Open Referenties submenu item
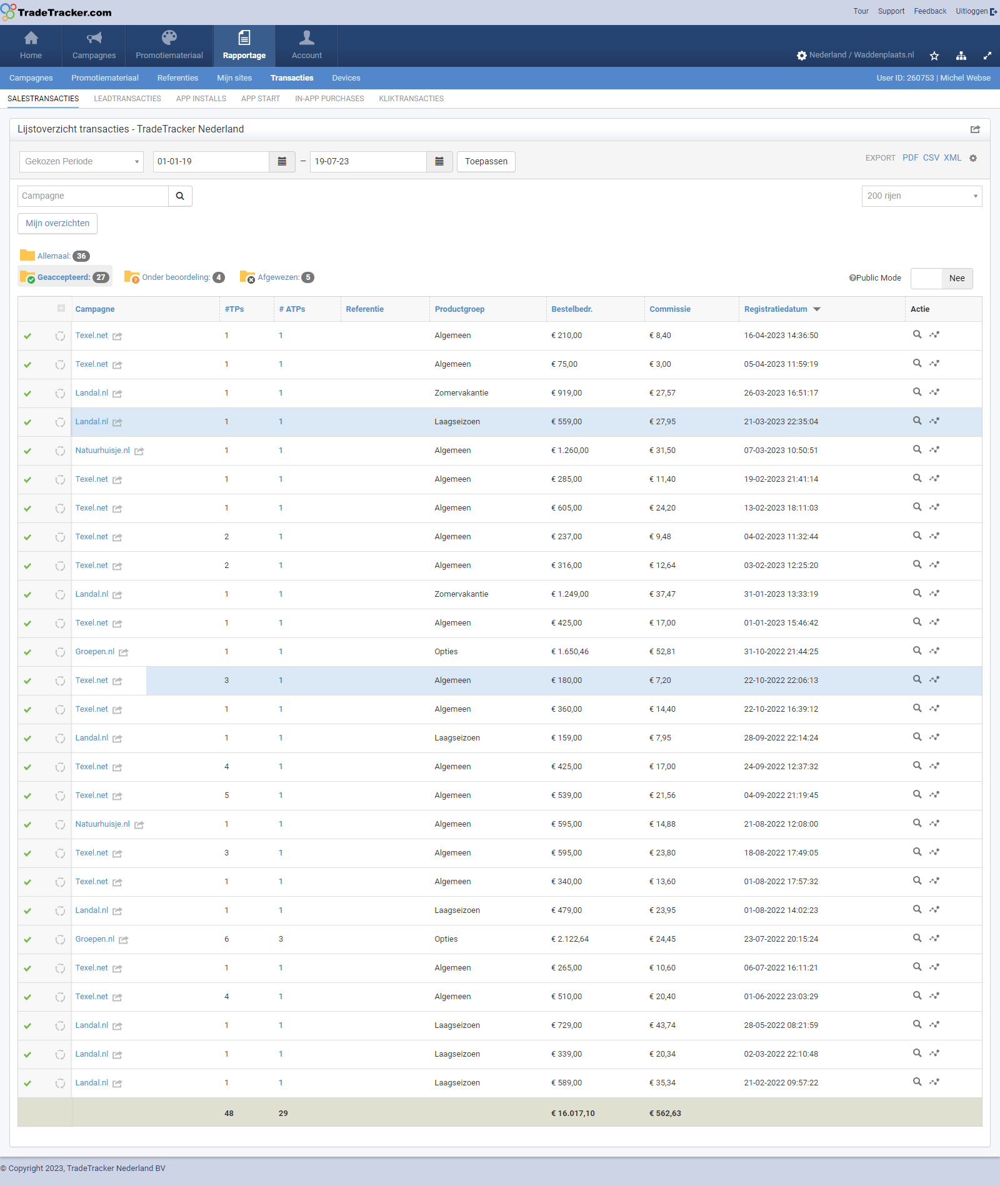The image size is (1000, 1186). [177, 78]
